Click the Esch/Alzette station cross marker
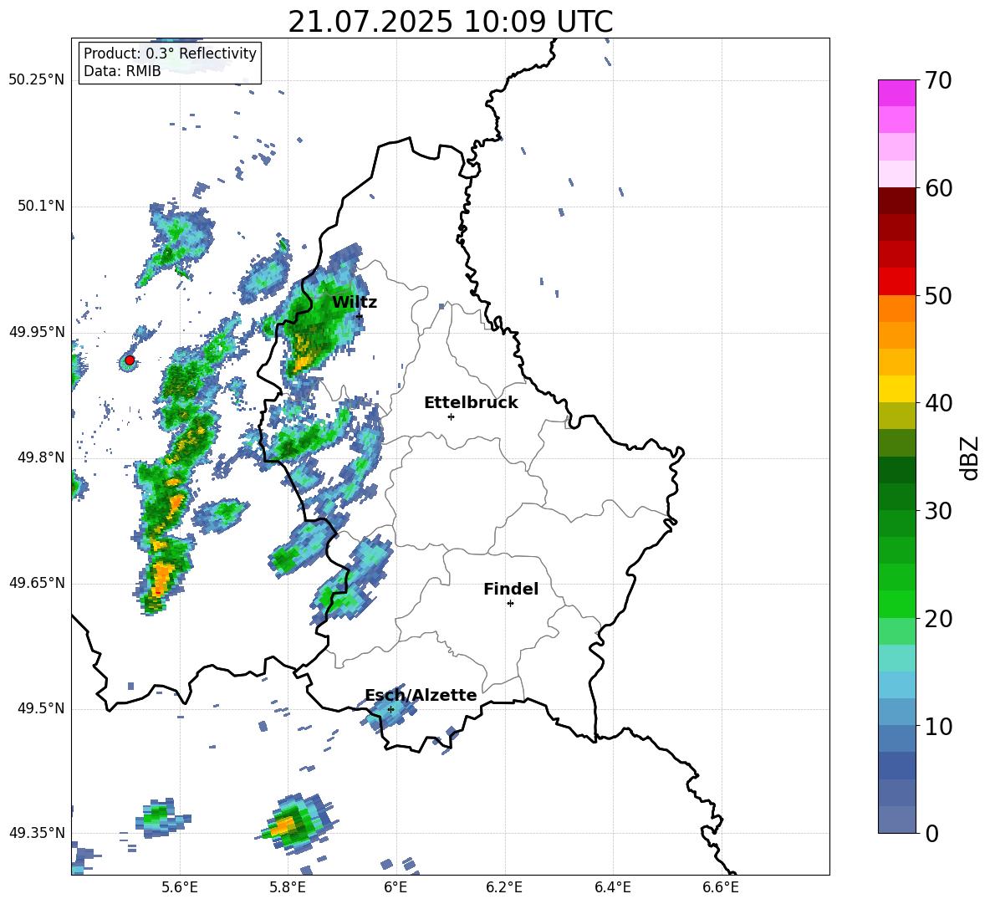The width and height of the screenshot is (990, 904). click(390, 709)
